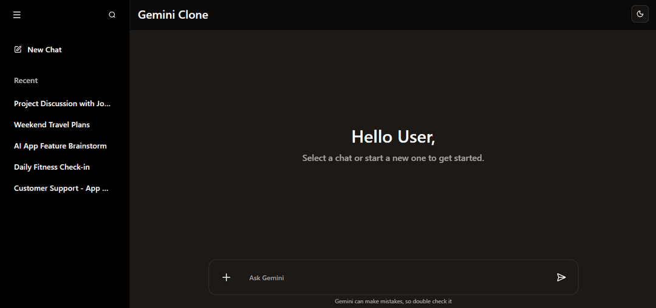The image size is (656, 308).
Task: Click inside the Ask Gemini input field
Action: coord(395,278)
